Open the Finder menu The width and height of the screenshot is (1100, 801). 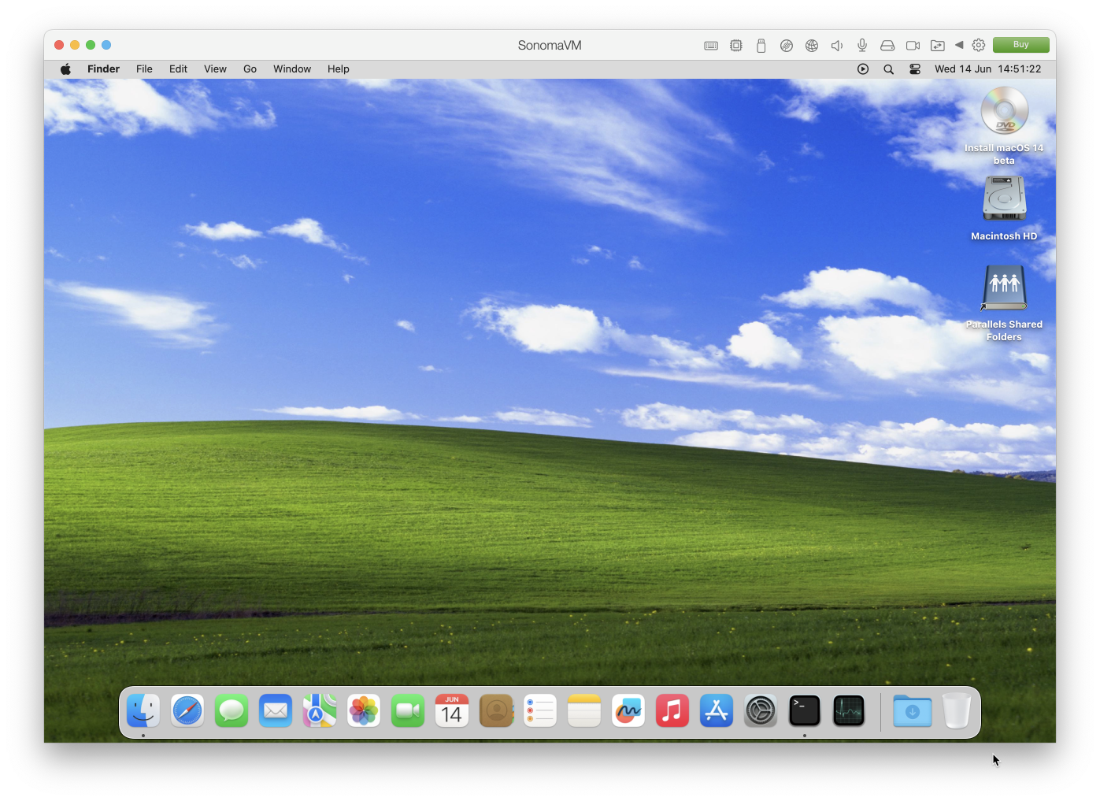point(103,69)
